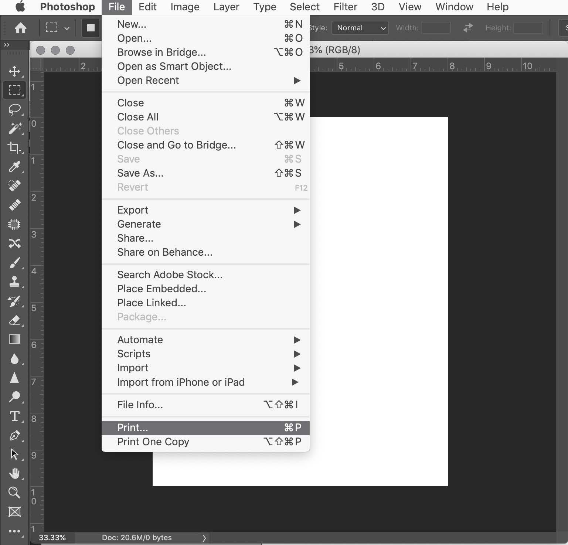Select the Spot Healing Brush tool
The height and width of the screenshot is (545, 568).
(14, 185)
